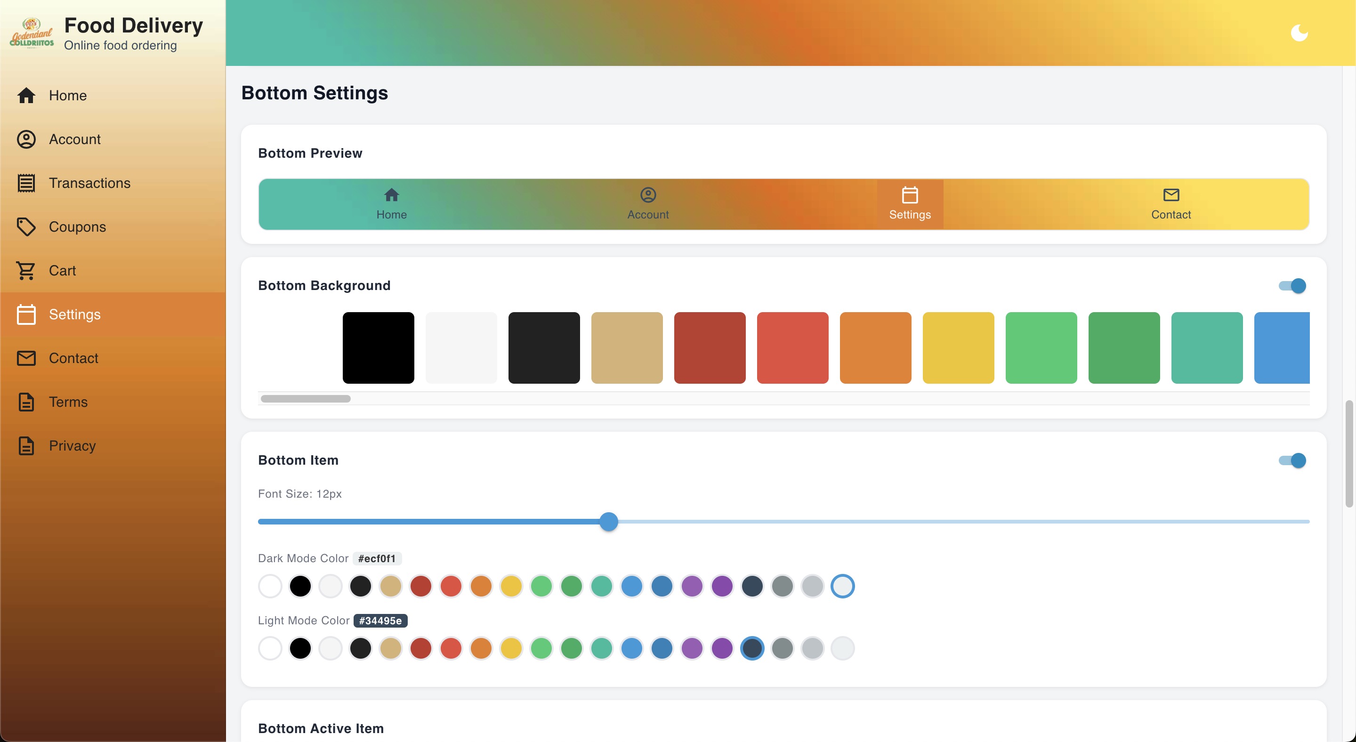Click the Account icon in bottom preview
This screenshot has width=1356, height=742.
click(x=647, y=195)
